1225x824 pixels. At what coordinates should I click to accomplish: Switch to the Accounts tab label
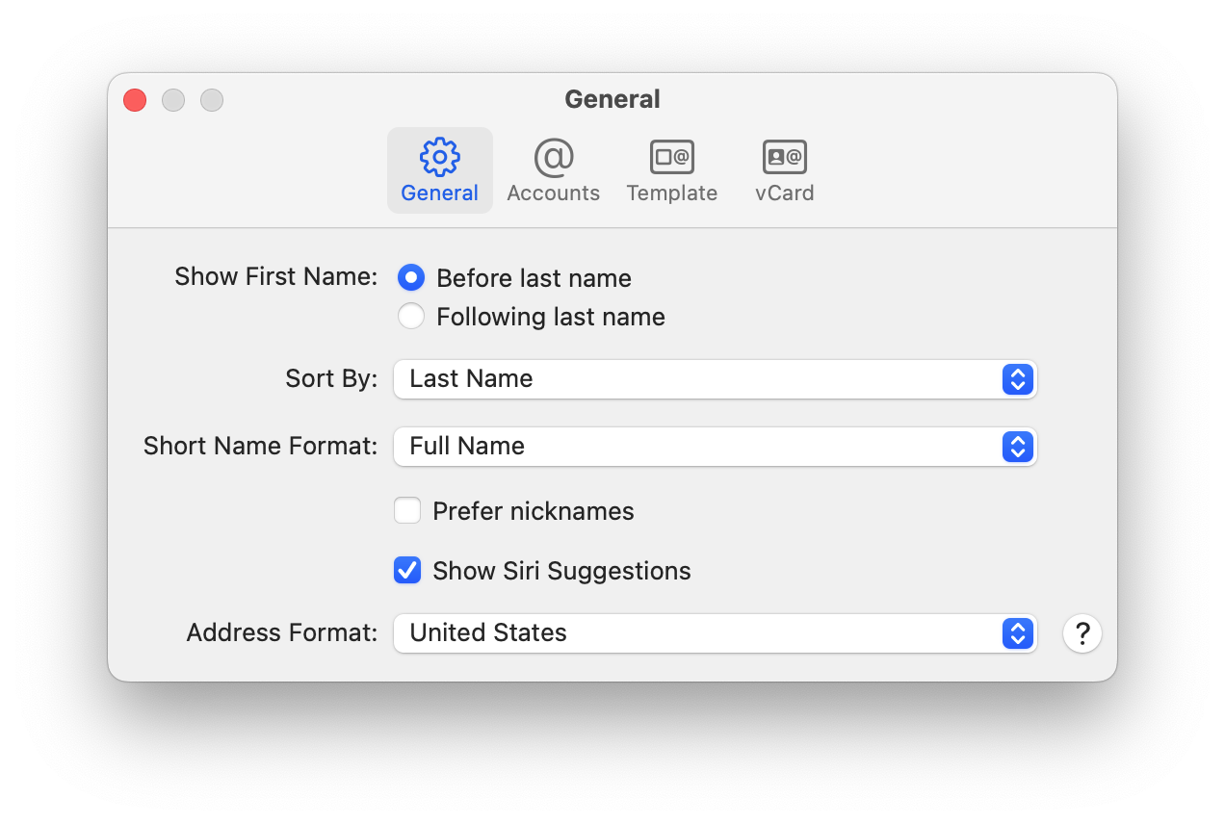coord(554,193)
